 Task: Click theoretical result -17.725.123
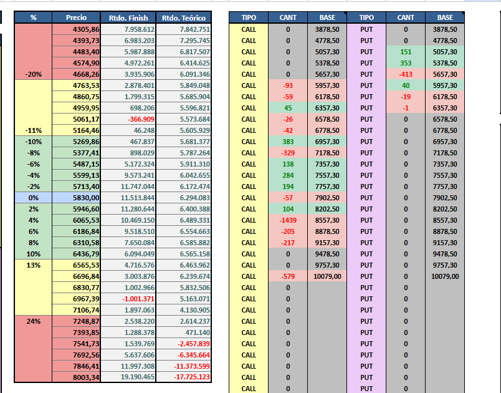tap(183, 377)
